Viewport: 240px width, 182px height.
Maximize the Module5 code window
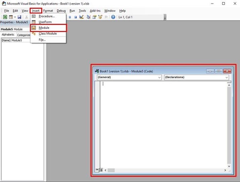219,71
